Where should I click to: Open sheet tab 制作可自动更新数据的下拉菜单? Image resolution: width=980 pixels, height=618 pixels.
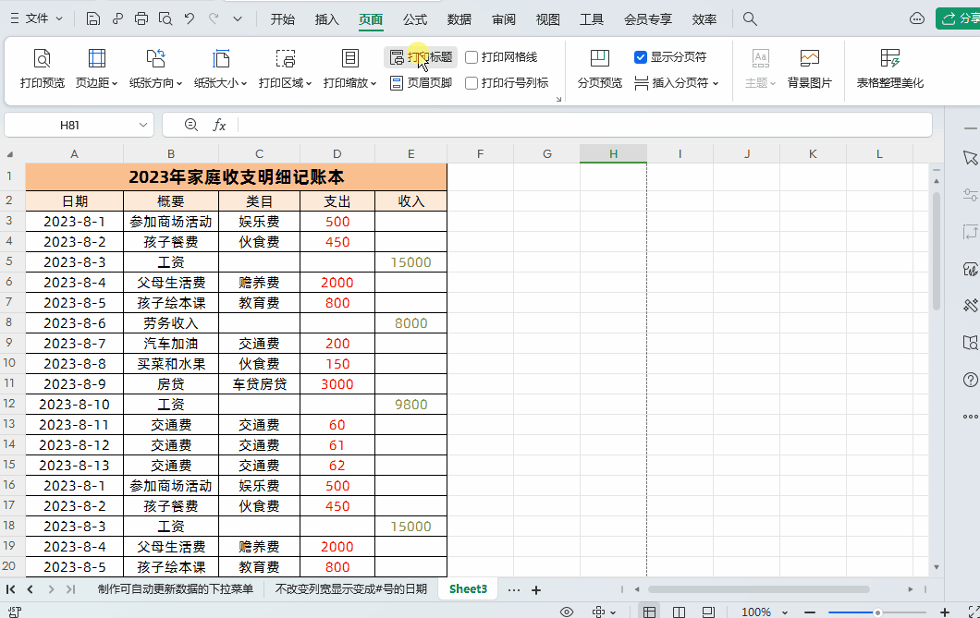176,589
